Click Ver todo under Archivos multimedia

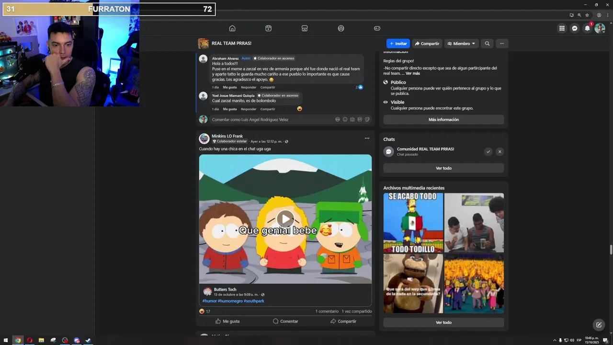(x=443, y=322)
